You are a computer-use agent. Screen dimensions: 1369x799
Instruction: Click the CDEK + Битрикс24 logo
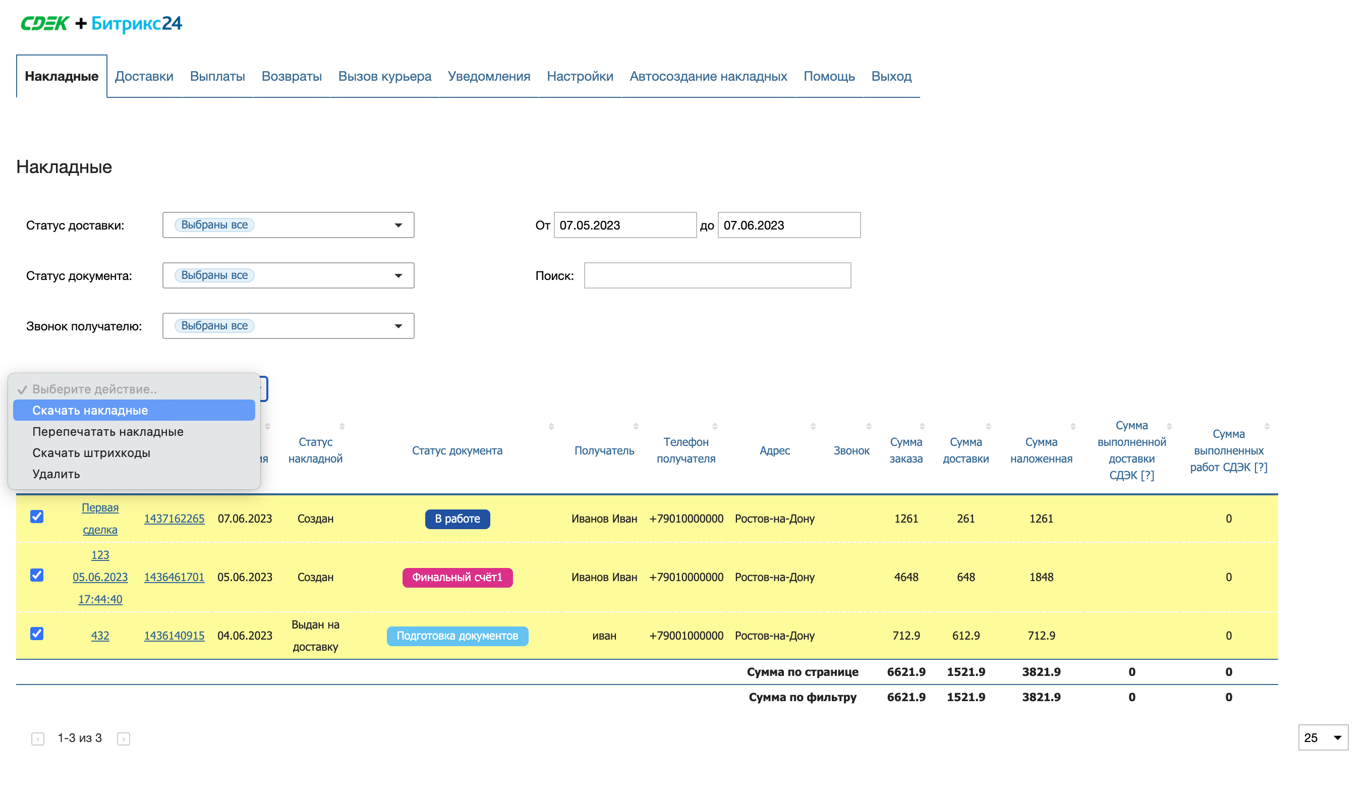101,23
